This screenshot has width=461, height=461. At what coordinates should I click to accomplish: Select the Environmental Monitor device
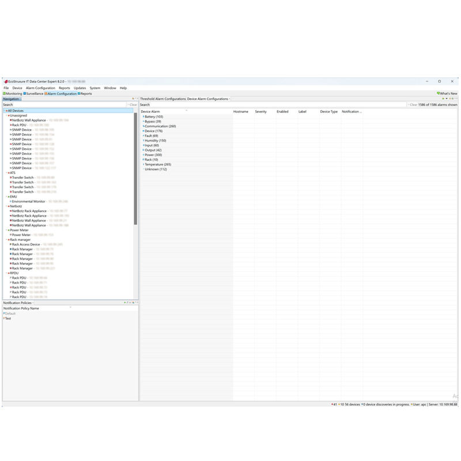tap(28, 202)
